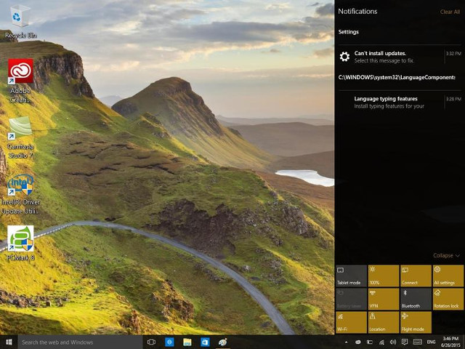
Task: Open File Explorer from the taskbar
Action: tap(187, 342)
